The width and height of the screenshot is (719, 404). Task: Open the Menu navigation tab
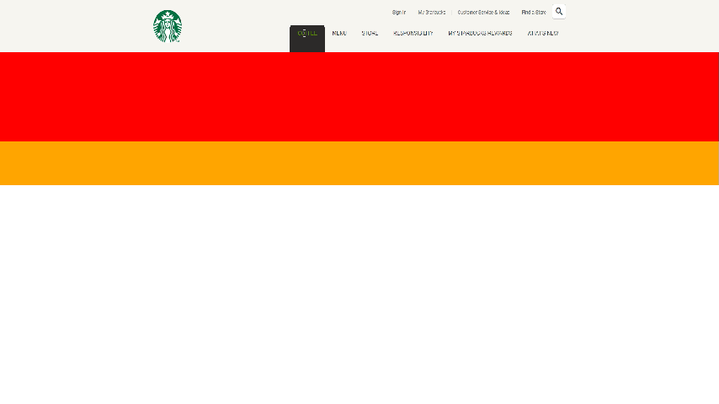(x=339, y=34)
